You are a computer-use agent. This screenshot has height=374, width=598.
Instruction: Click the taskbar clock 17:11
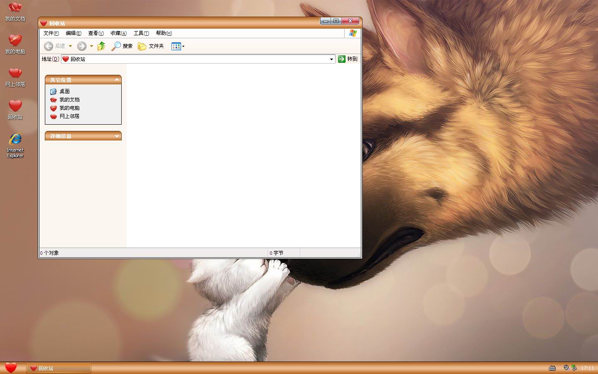(587, 368)
